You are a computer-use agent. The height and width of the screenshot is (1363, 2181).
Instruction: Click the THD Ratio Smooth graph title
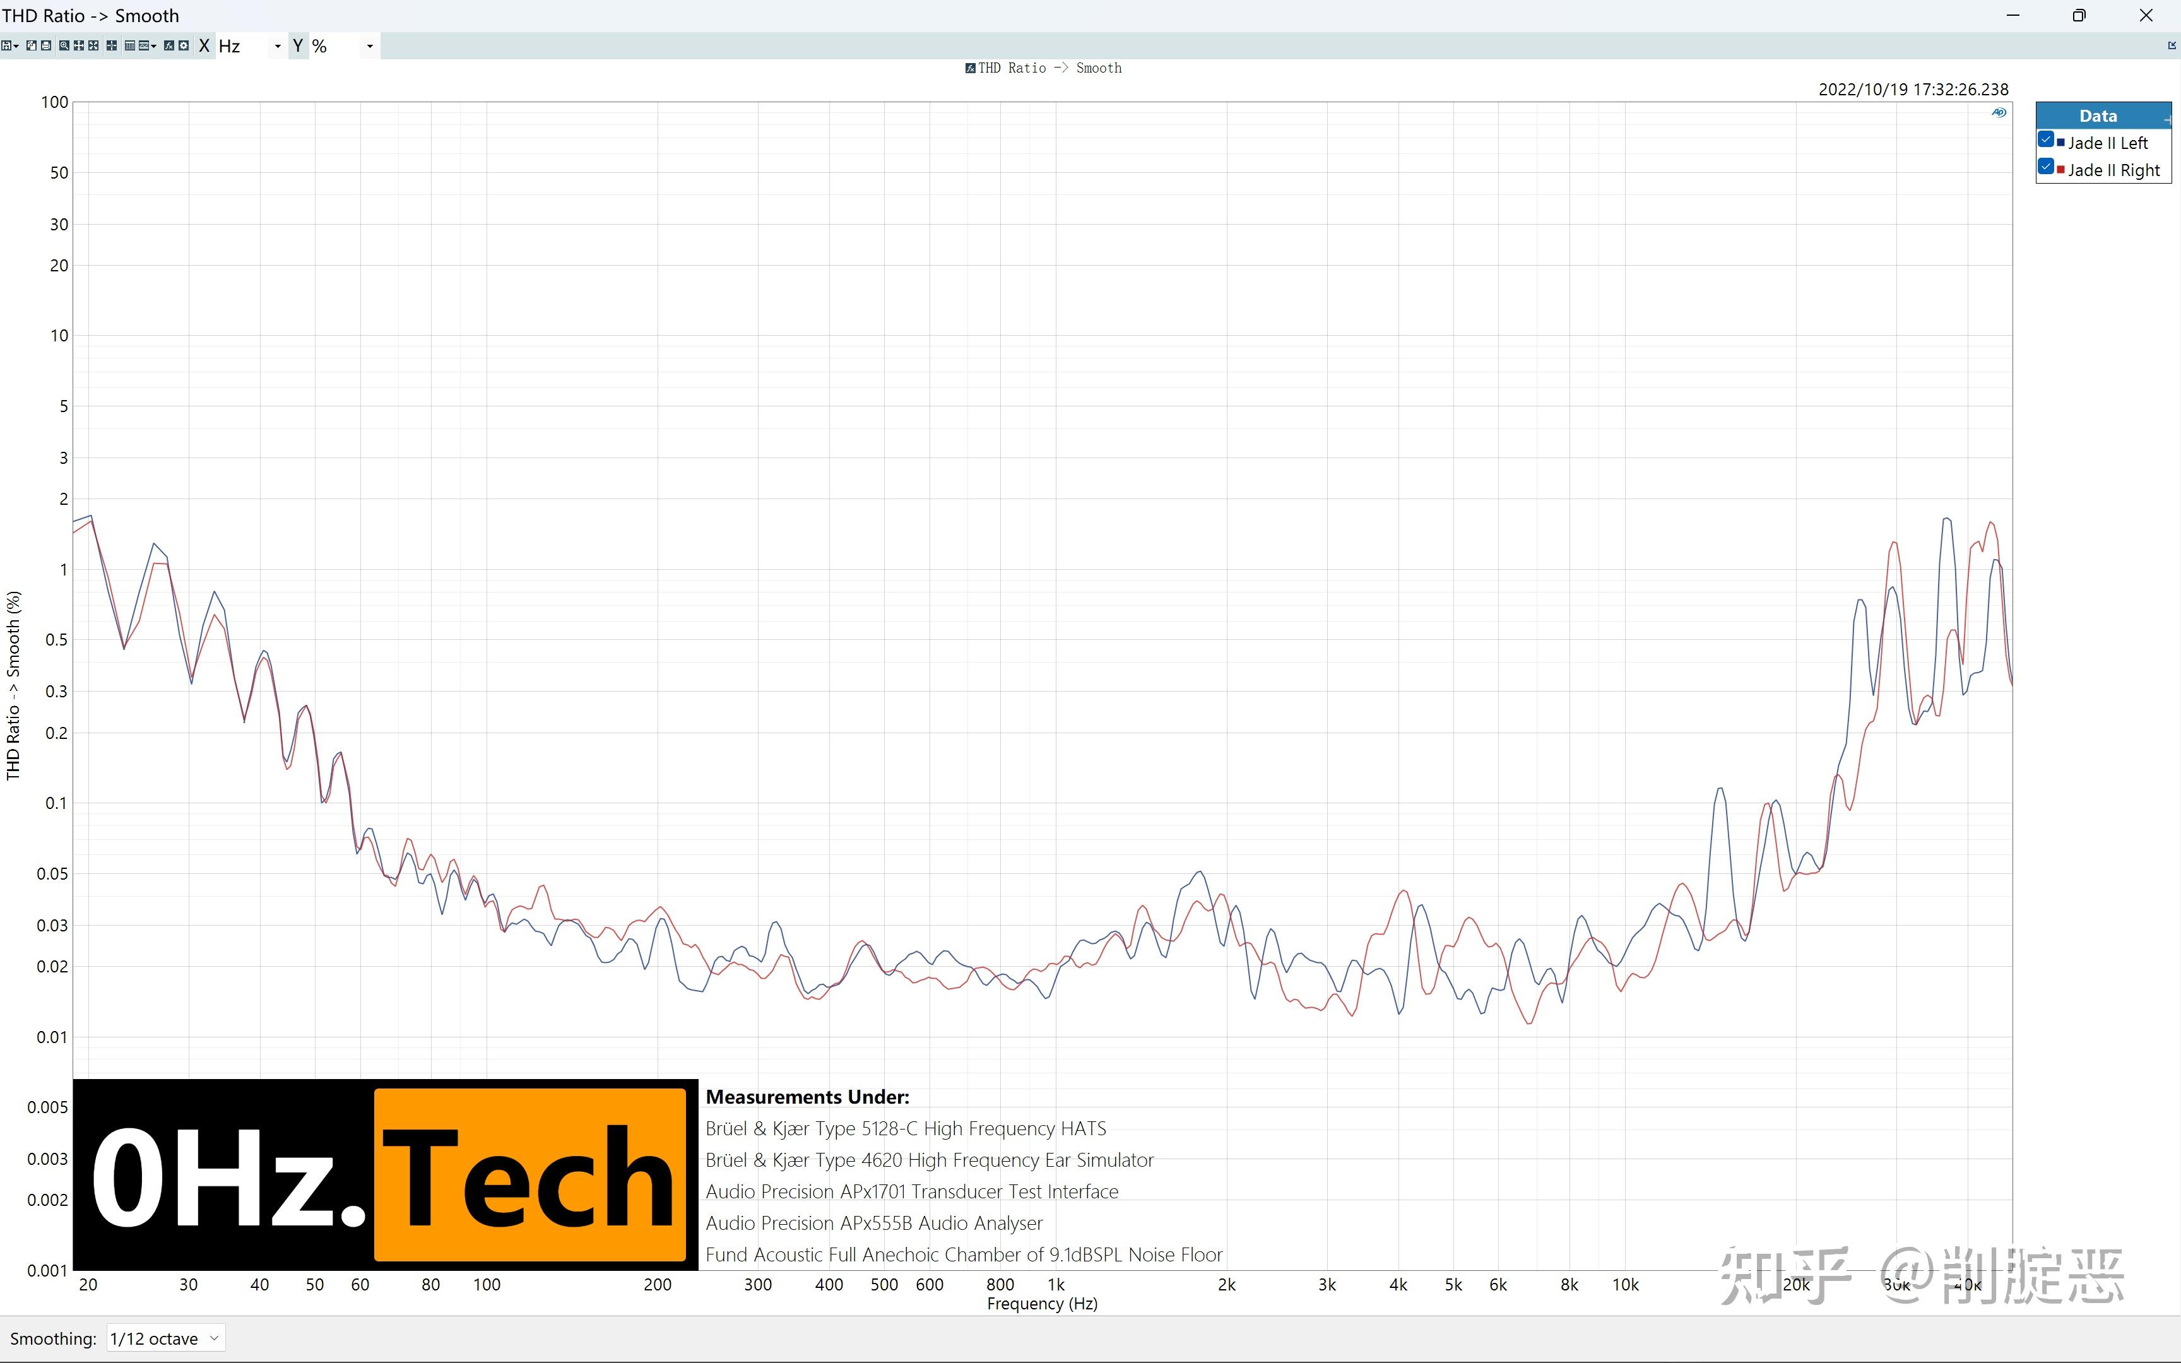click(x=1049, y=69)
